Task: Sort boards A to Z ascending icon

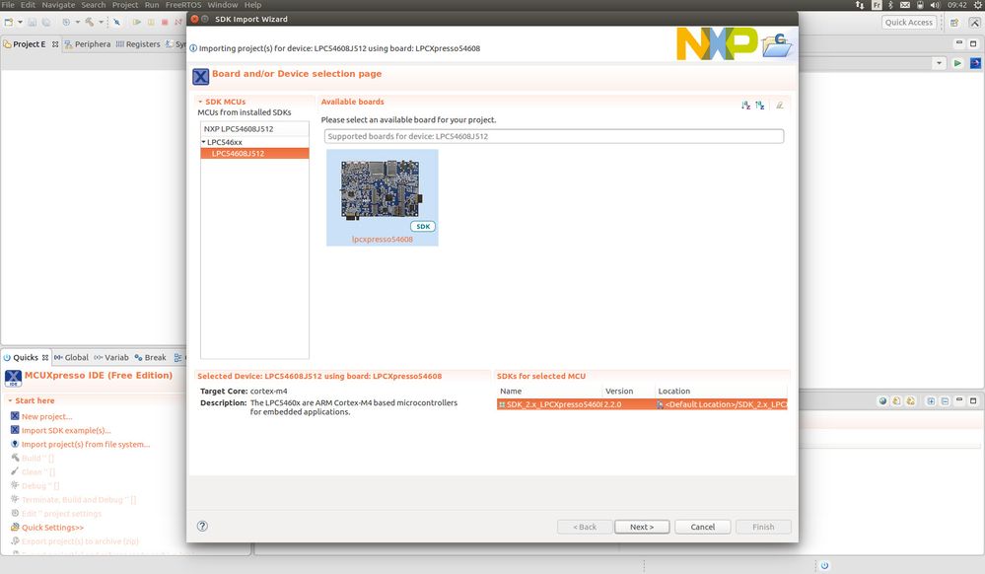Action: pos(745,106)
